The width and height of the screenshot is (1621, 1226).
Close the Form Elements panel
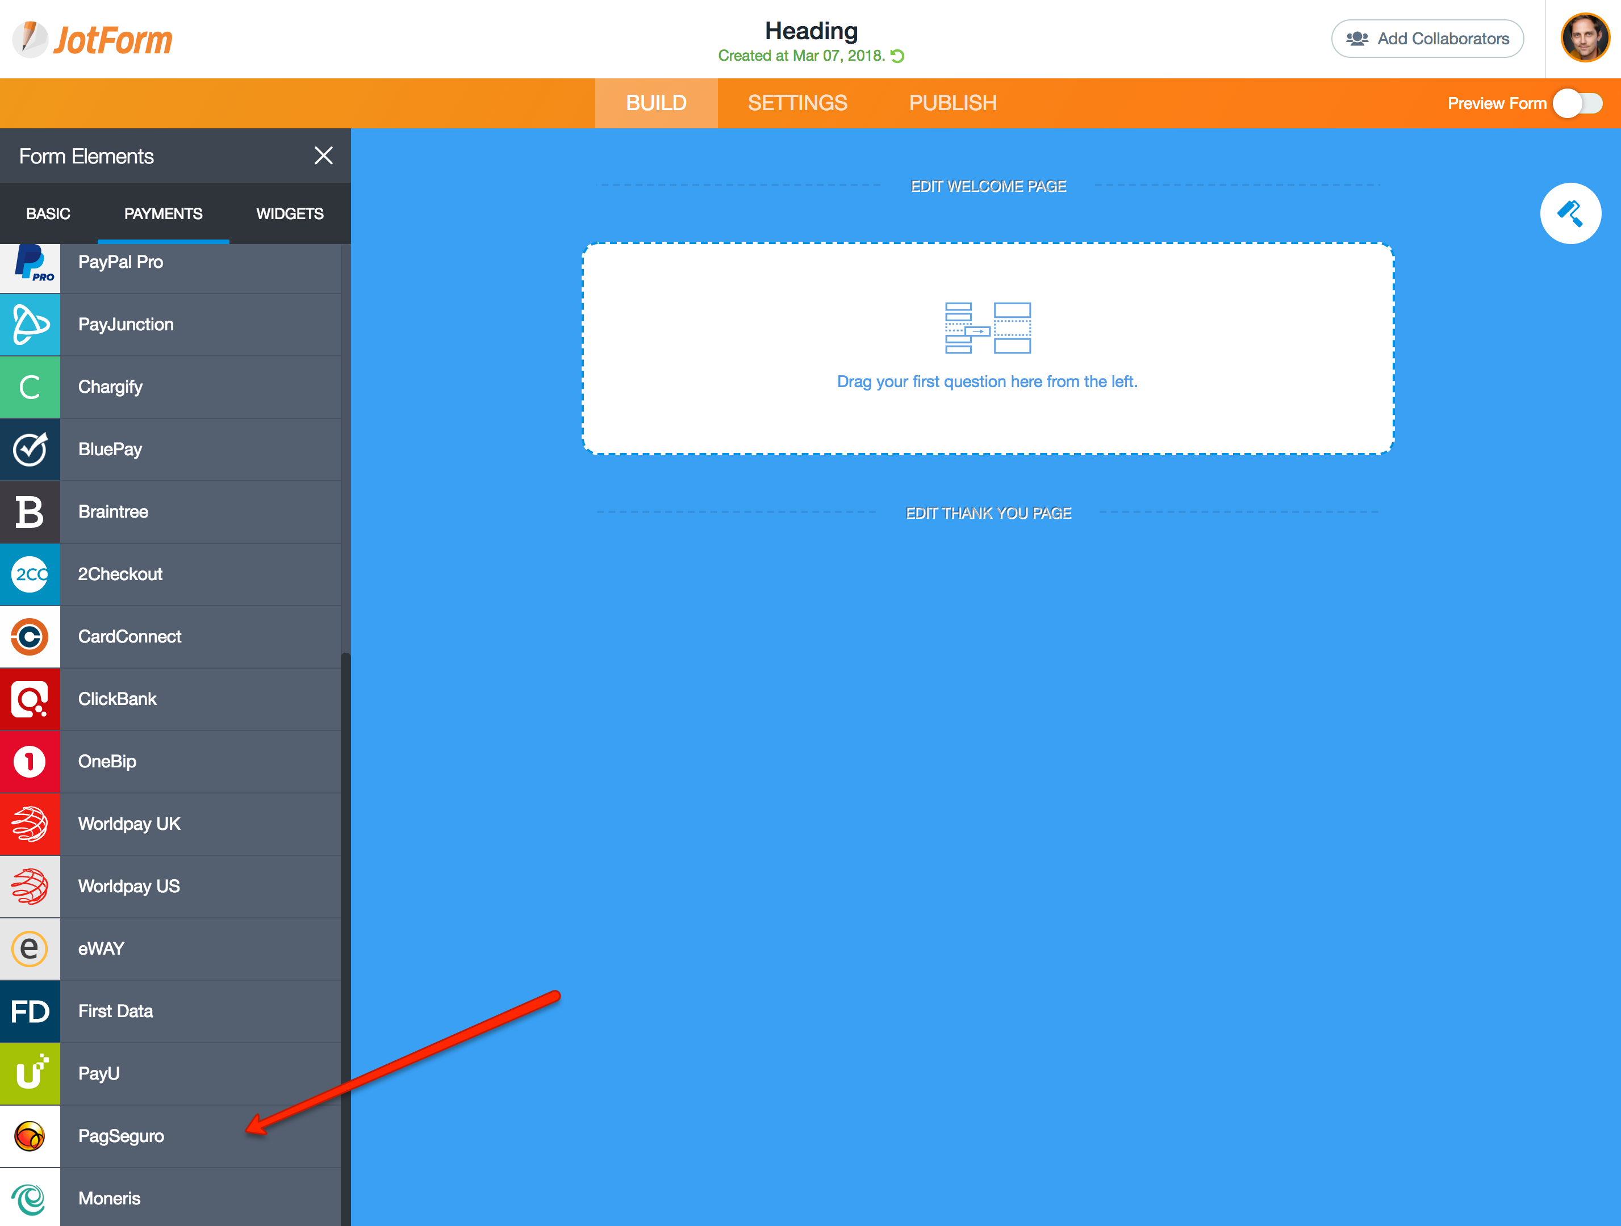coord(323,156)
